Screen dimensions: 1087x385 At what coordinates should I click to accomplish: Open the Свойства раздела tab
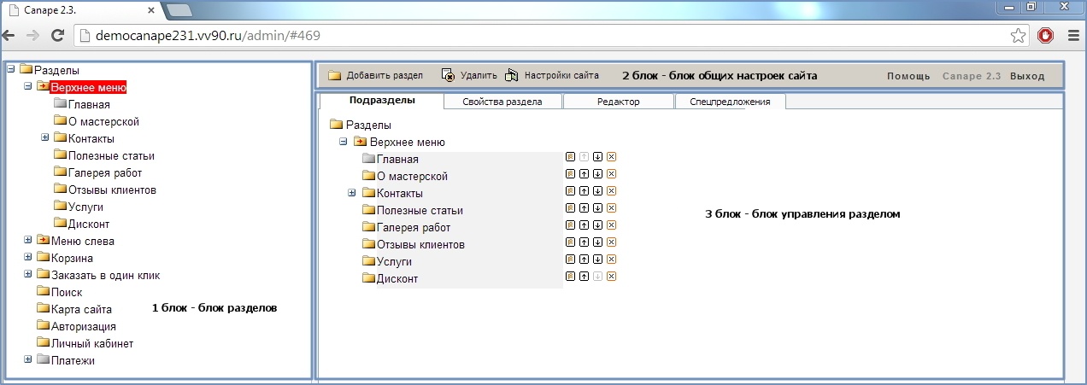point(503,102)
